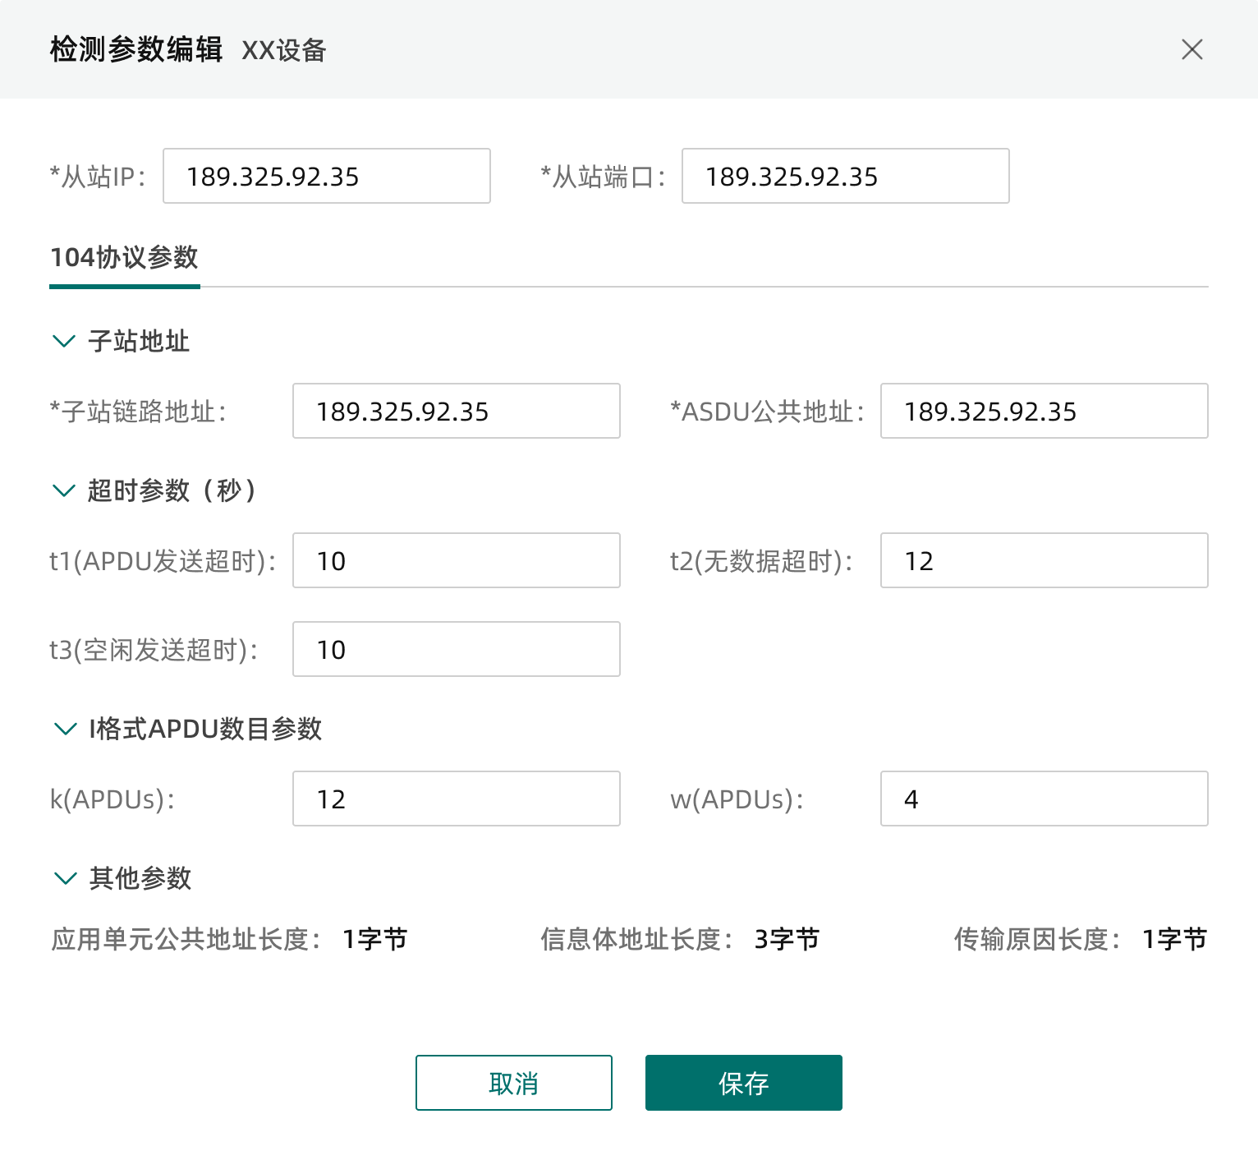Click the k(APDUs) input field
The image size is (1258, 1160).
457,799
